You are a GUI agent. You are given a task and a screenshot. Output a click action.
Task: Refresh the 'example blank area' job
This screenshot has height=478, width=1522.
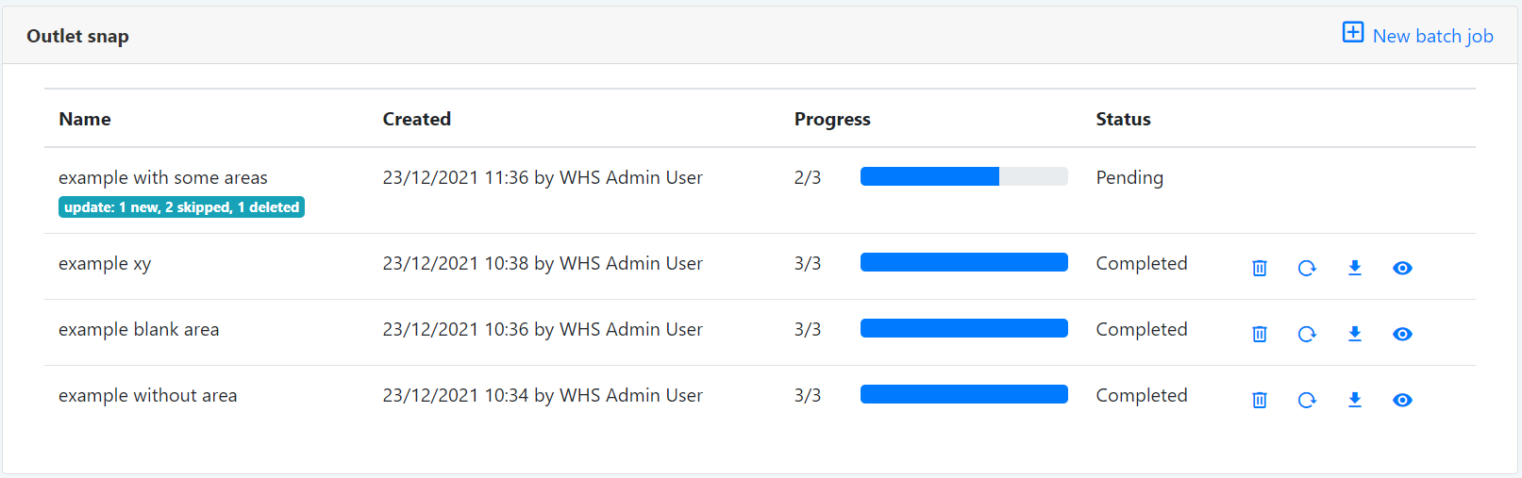pyautogui.click(x=1307, y=334)
